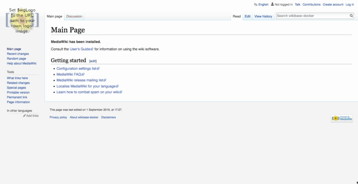The width and height of the screenshot is (358, 184).
Task: Click the pencil icon beside Add links
Action: point(24,116)
